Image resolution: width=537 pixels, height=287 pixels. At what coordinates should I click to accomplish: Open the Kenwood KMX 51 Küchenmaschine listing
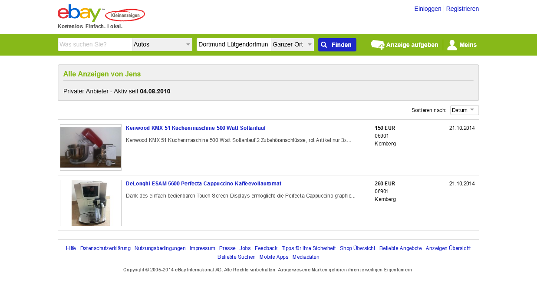(x=196, y=128)
